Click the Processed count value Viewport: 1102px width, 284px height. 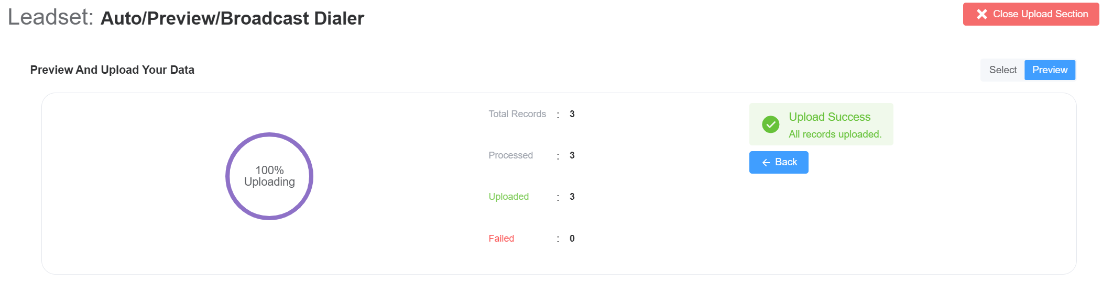click(x=572, y=155)
